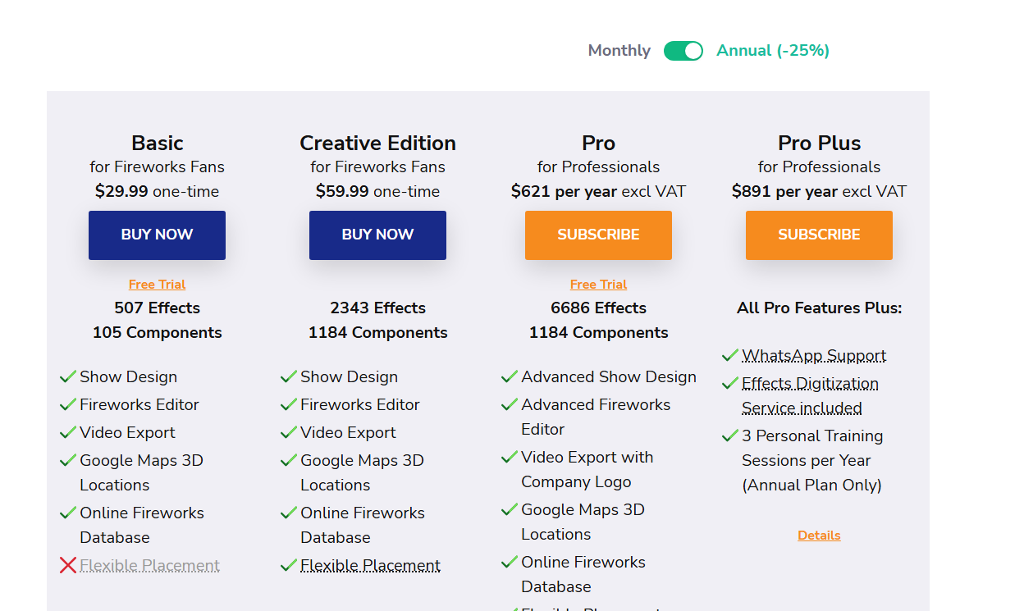Screen dimensions: 1024x611
Task: Click the checkmark beside Video Export with Company Logo
Action: click(510, 457)
